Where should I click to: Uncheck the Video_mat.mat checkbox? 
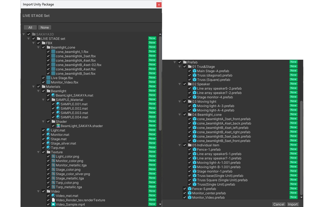click(x=48, y=195)
